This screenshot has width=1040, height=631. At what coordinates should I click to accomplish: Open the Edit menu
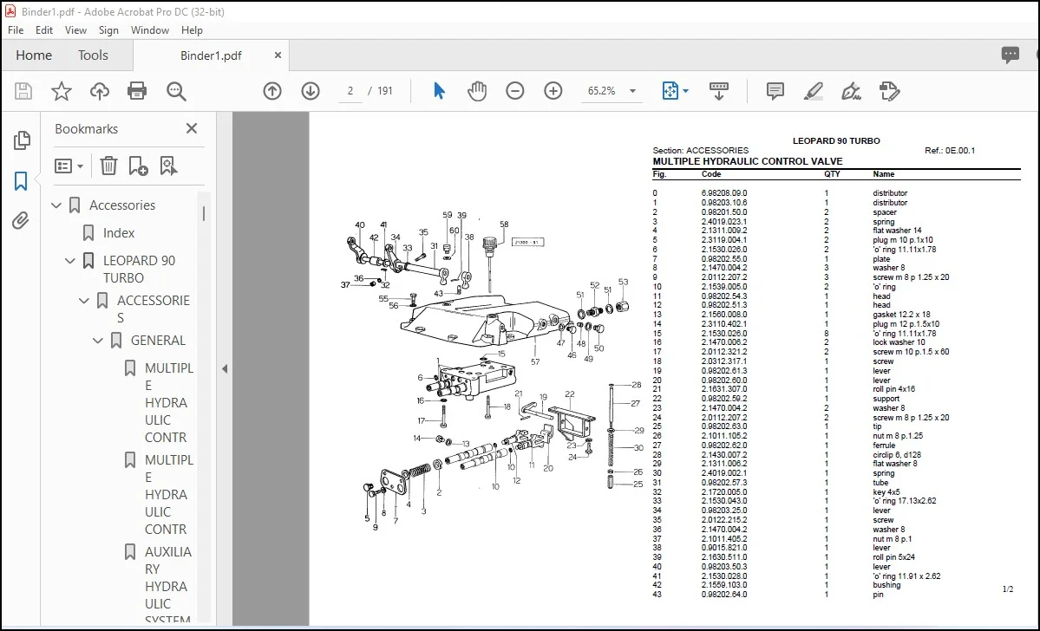(43, 29)
